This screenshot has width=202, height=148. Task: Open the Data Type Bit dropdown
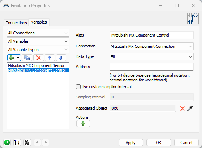(x=151, y=57)
